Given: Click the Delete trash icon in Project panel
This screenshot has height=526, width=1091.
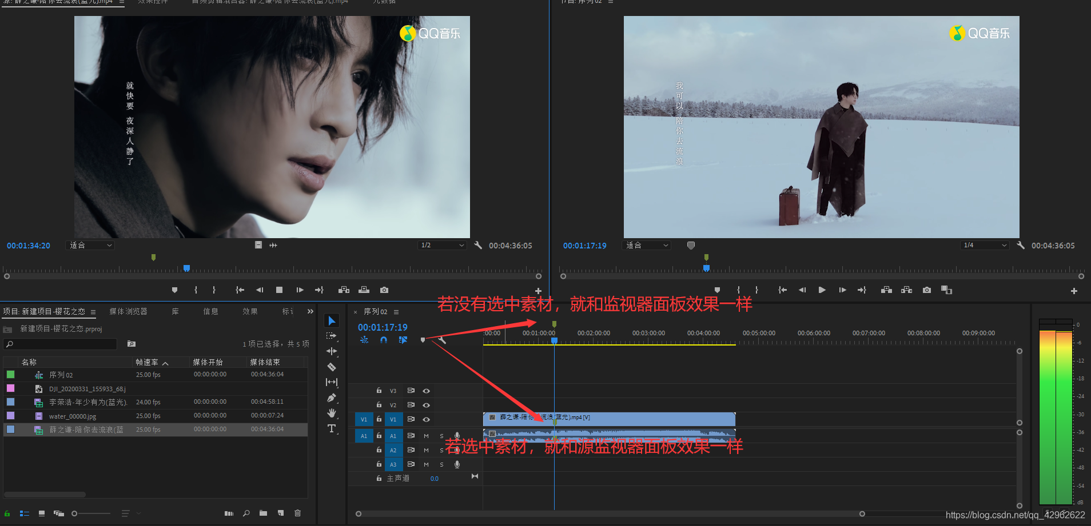Looking at the screenshot, I should pyautogui.click(x=297, y=513).
